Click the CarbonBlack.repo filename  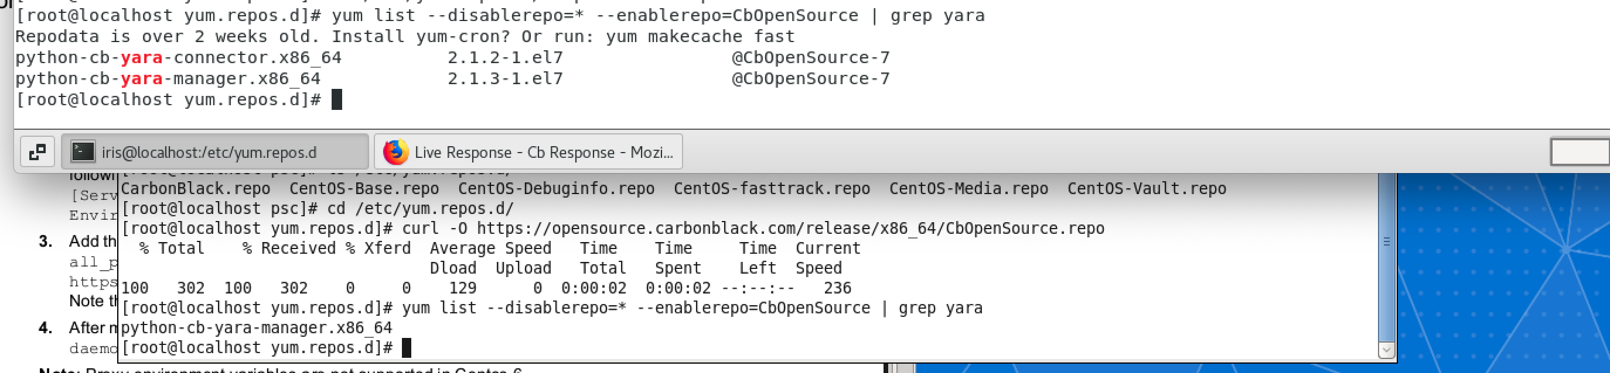tap(195, 188)
